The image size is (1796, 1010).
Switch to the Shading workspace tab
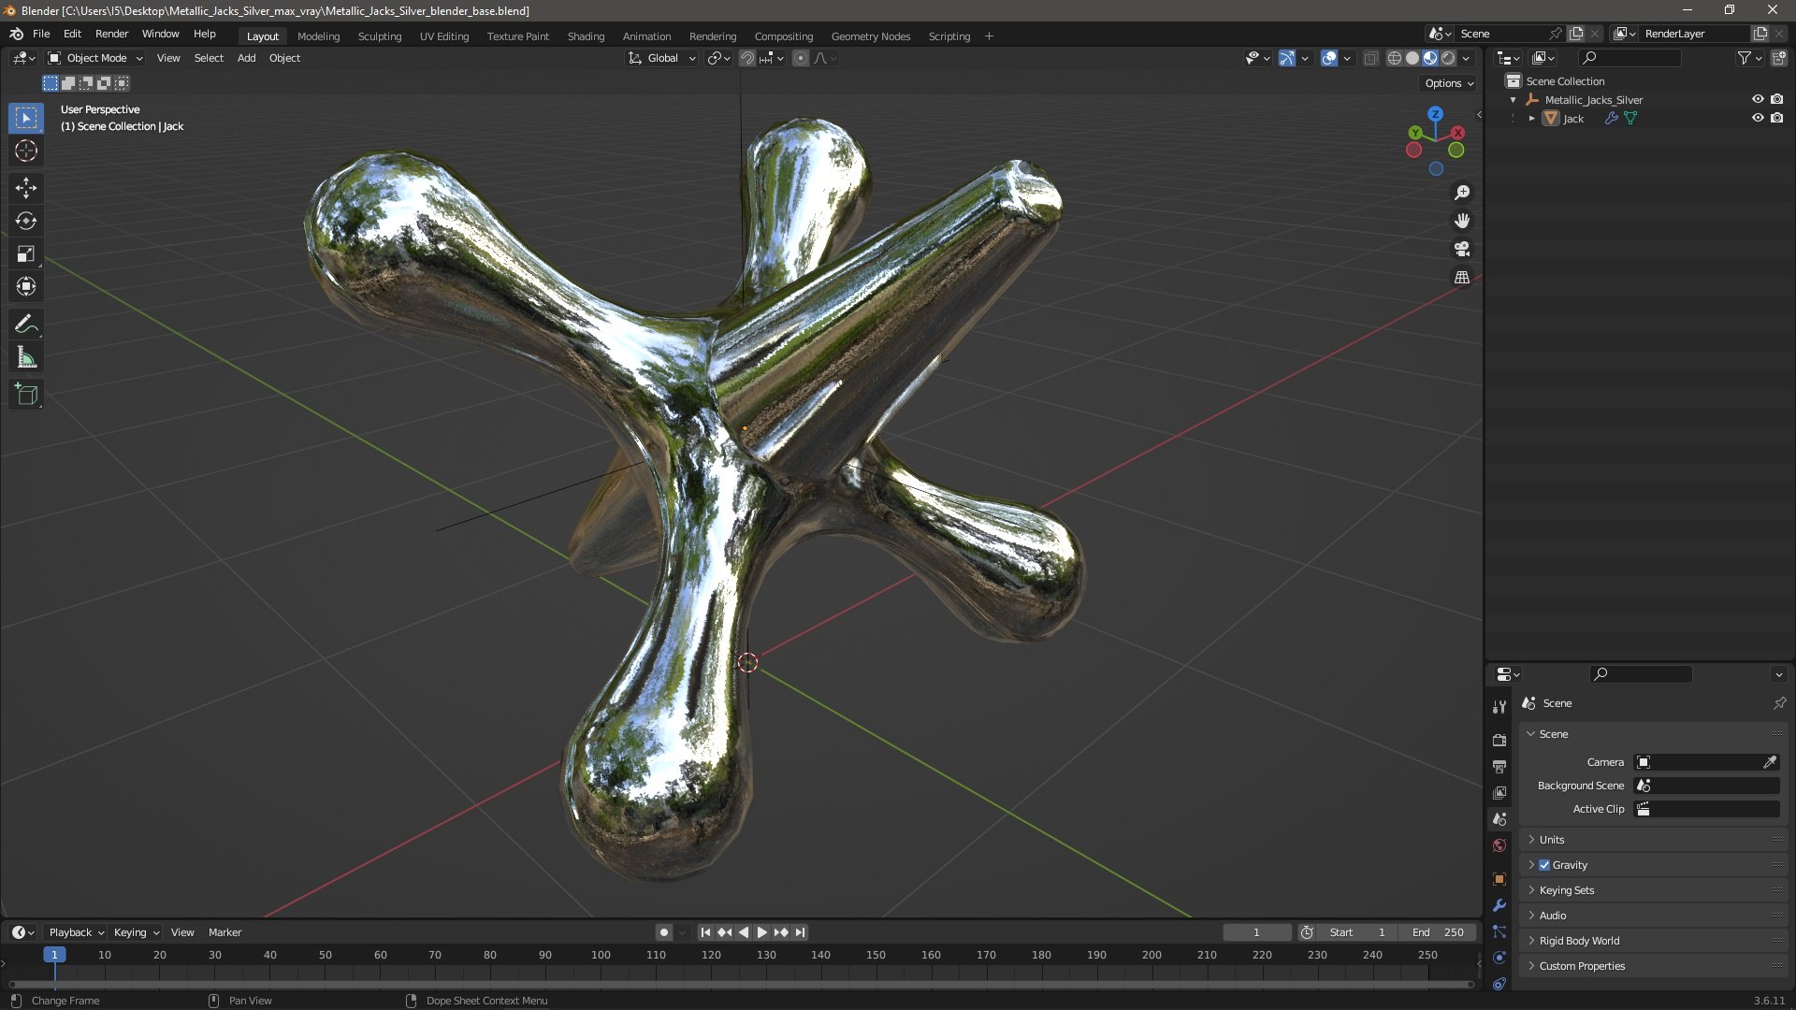tap(586, 36)
